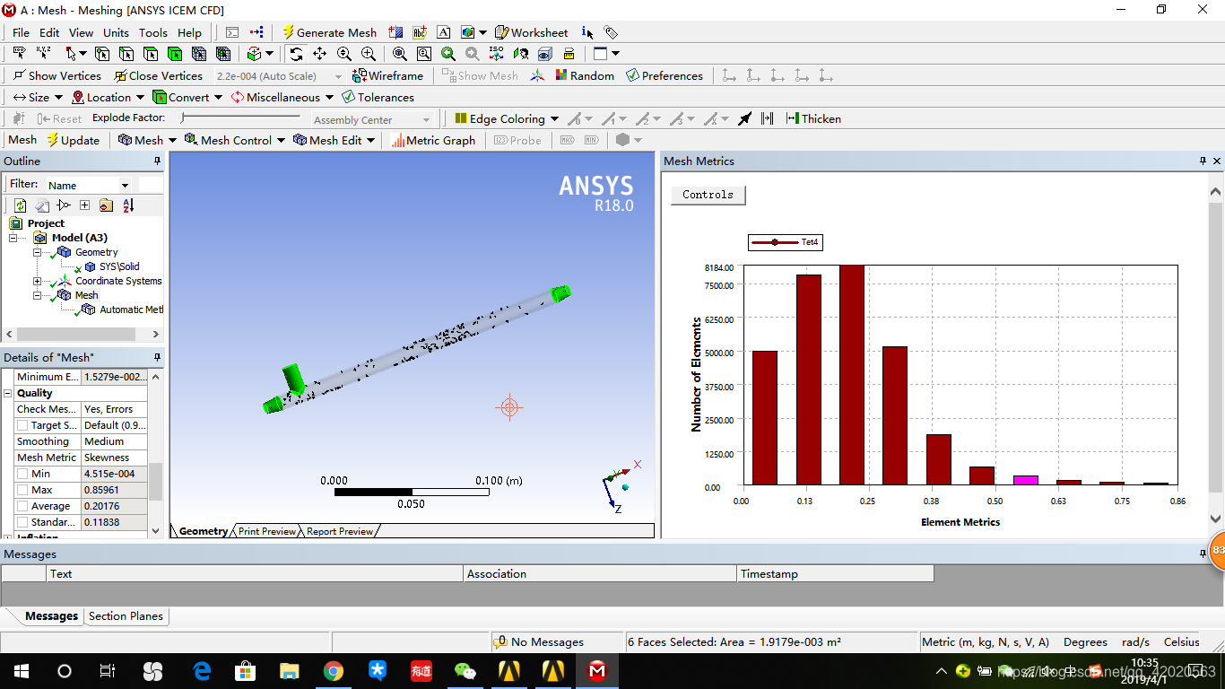Open File Explorer from the taskbar

click(289, 671)
